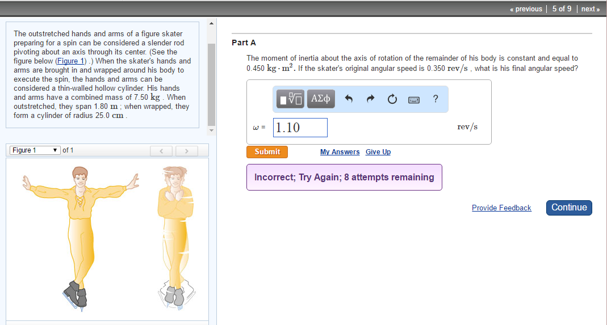The height and width of the screenshot is (325, 607).
Task: Expand the Figure 1 dropdown selector
Action: coord(35,150)
